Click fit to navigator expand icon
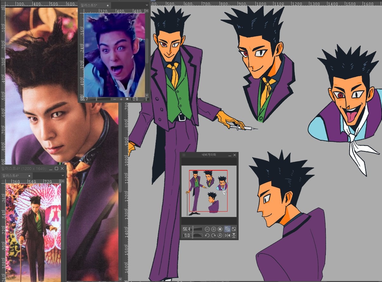 234,229
